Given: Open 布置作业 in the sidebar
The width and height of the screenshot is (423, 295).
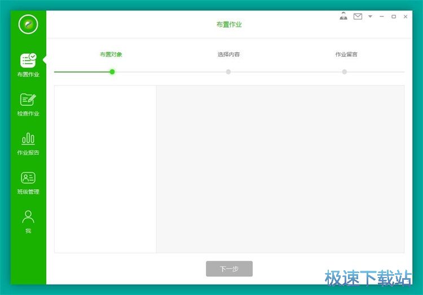Looking at the screenshot, I should tap(28, 65).
